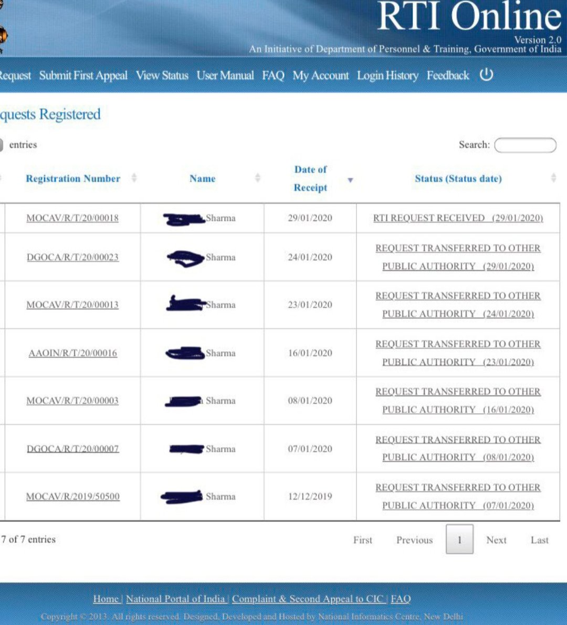
Task: Open transferred status dated (08/01/2020)
Action: coord(458,448)
